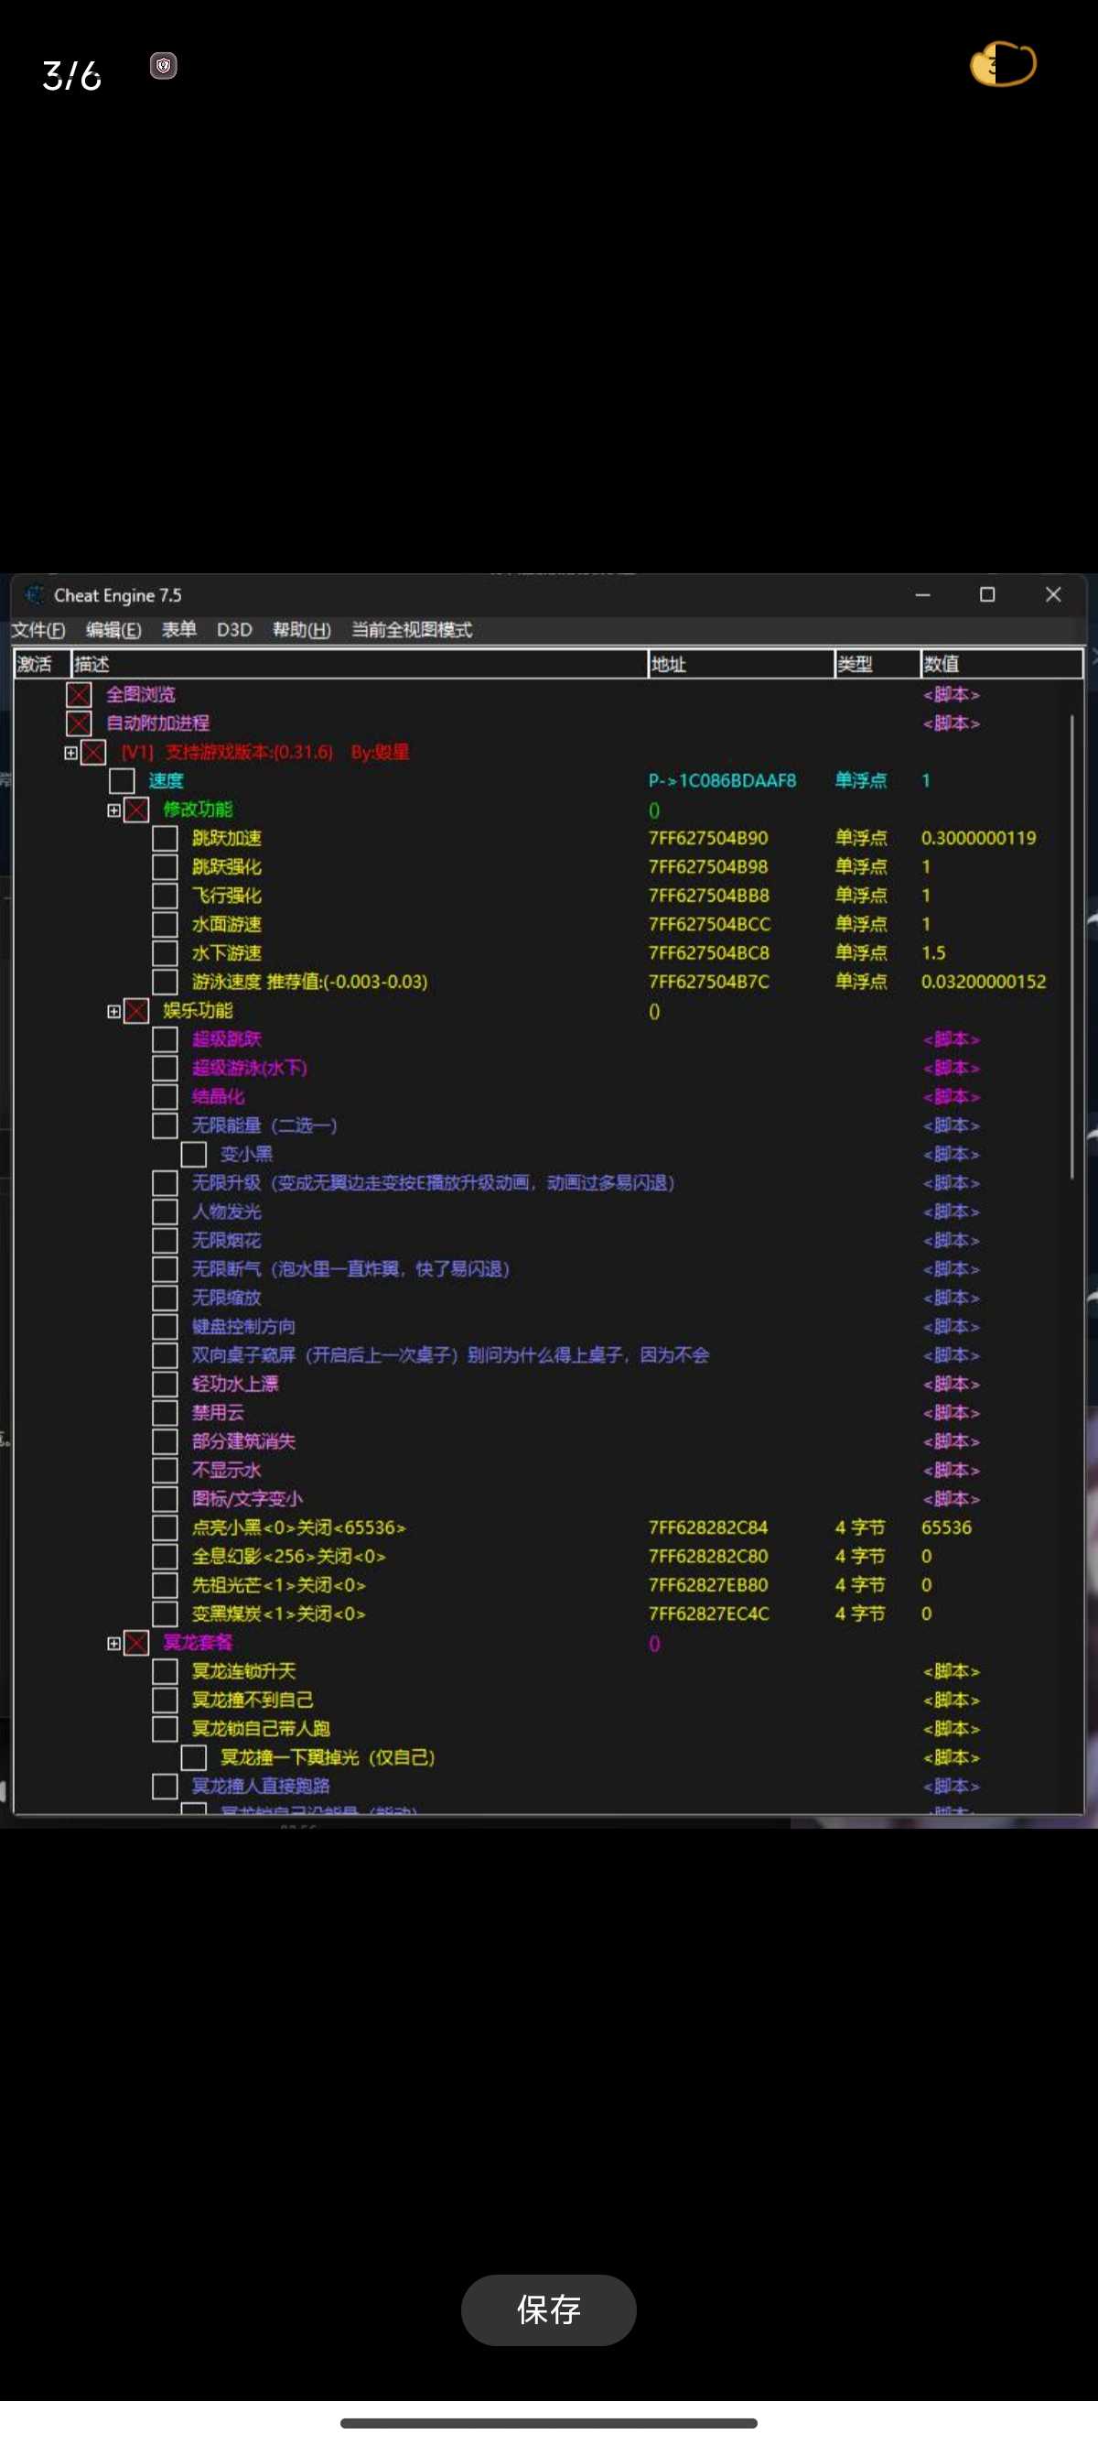Select the 游泳速度 推荐值 entry
This screenshot has height=2445, width=1098.
(309, 982)
